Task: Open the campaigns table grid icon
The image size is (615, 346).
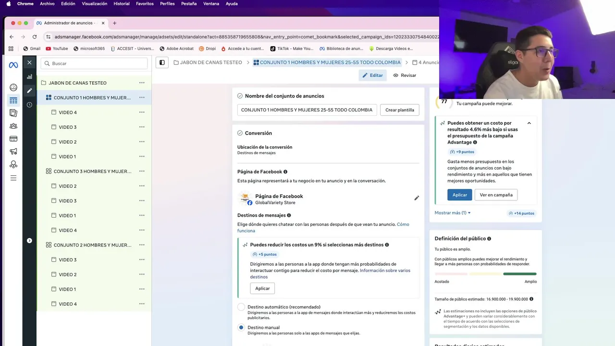Action: (13, 100)
